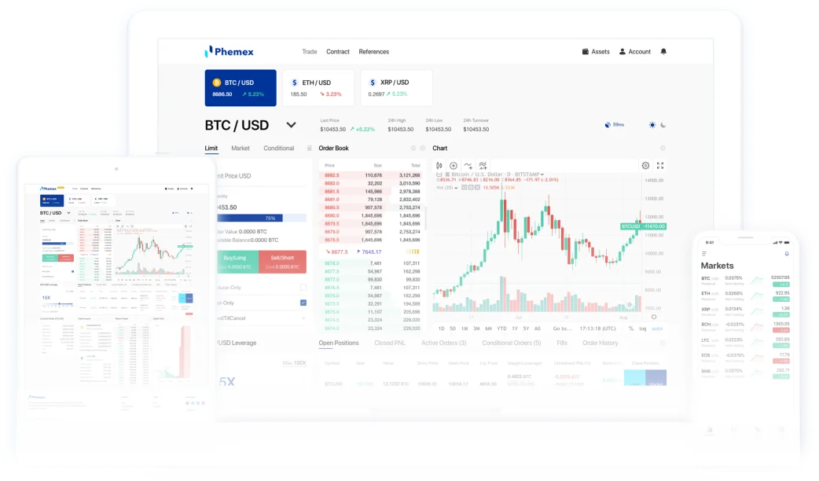Switch to the Conditional order tab
The image size is (819, 481).
pyautogui.click(x=278, y=149)
